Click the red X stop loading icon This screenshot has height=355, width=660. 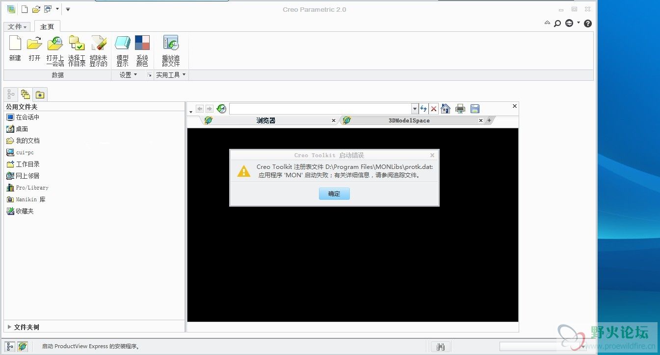point(434,109)
